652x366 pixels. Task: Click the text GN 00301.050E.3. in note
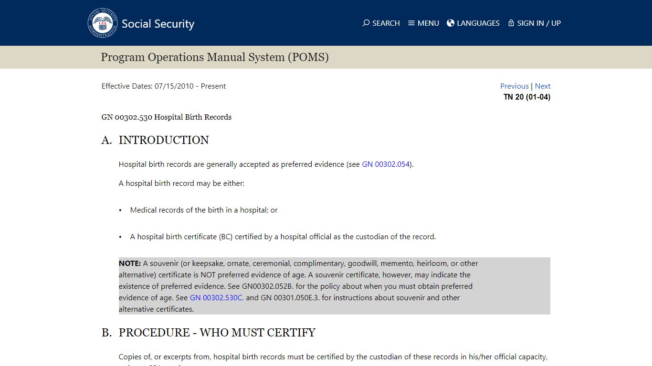[x=290, y=298]
